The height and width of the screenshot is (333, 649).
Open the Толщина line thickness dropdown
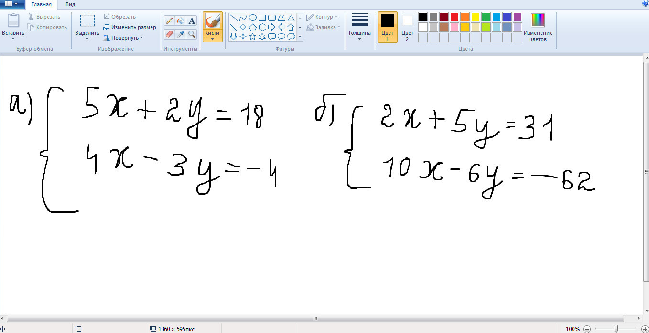(x=359, y=27)
